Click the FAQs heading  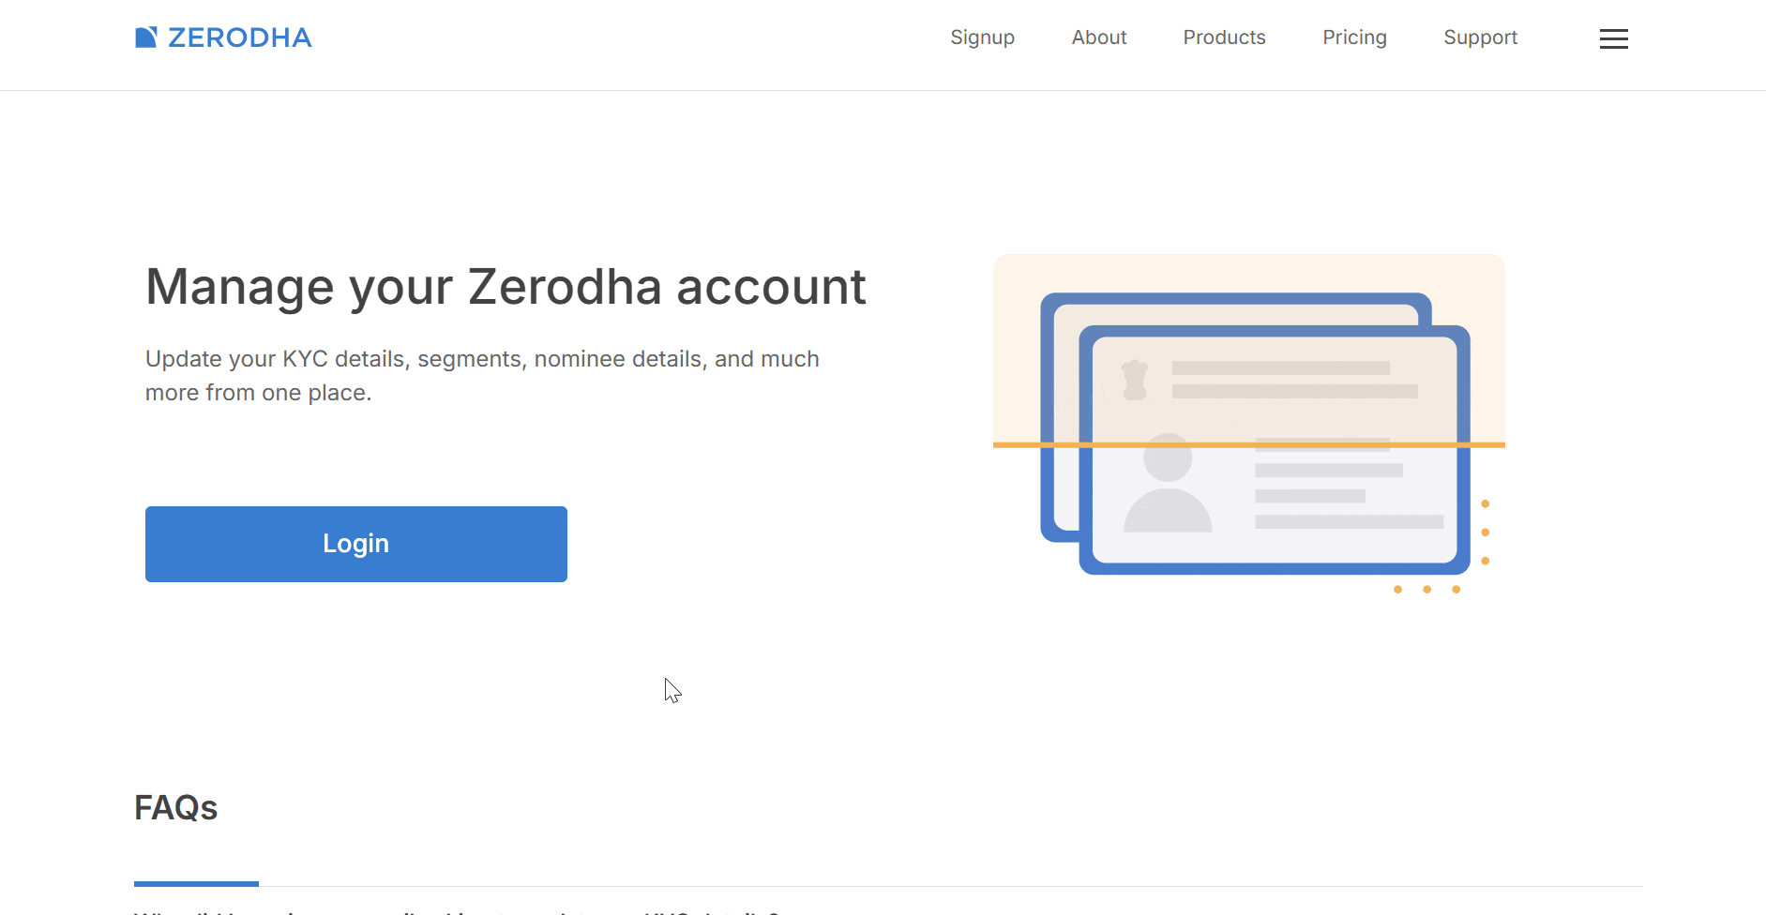click(x=176, y=808)
